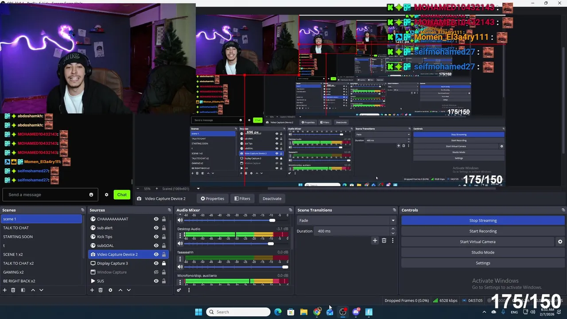The image size is (567, 319).
Task: Open advanced audio properties gears icon
Action: pos(179,290)
